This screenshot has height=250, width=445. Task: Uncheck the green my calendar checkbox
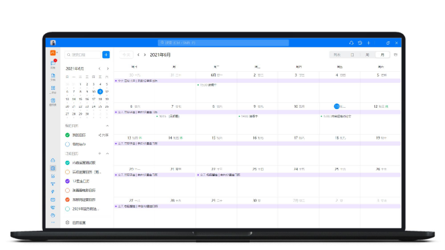point(67,135)
